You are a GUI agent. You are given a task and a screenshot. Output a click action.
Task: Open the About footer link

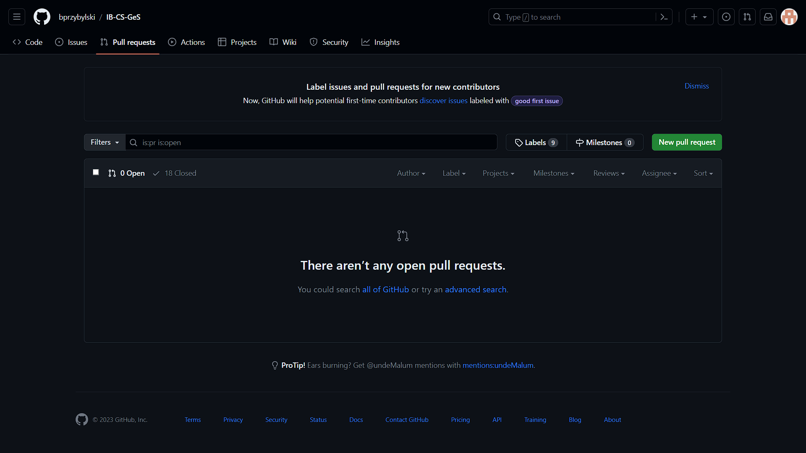(x=612, y=420)
